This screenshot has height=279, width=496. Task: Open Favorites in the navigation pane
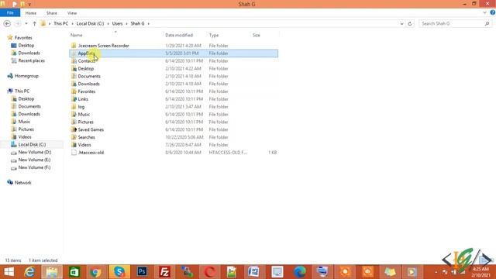(23, 38)
